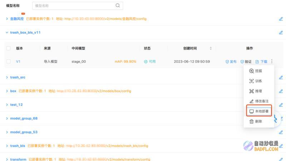Expand the 金融风控 model group
286x161 pixels.
[x=7, y=19]
